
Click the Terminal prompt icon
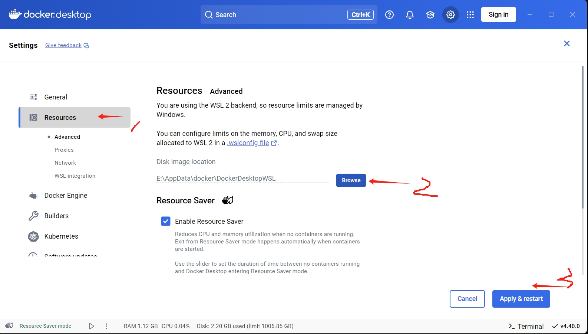coord(512,326)
